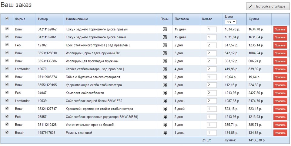Viewport: 291px width, 146px height.
Task: Focus quantity field for Febi 12302
Action: pos(212,45)
